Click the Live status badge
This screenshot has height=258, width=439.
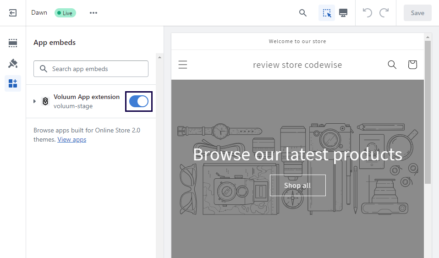(x=65, y=13)
